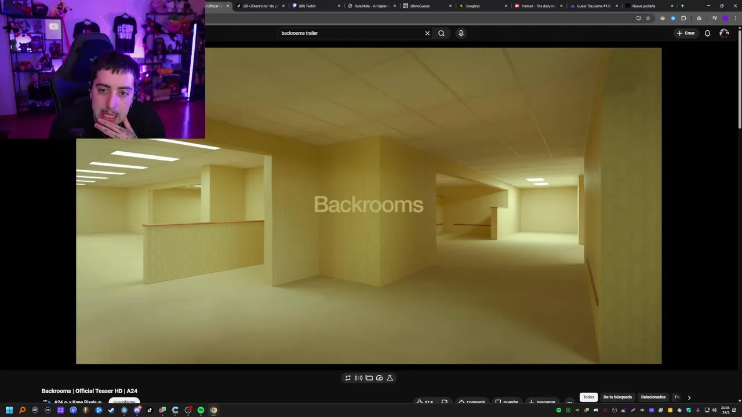Like the video with thumbs up 57 K

pyautogui.click(x=425, y=402)
